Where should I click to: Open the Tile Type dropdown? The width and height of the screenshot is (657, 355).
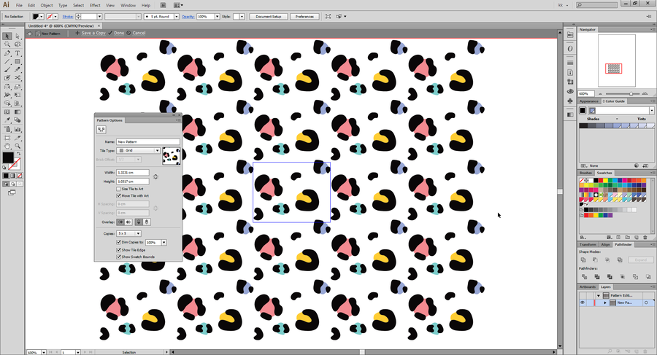[139, 150]
